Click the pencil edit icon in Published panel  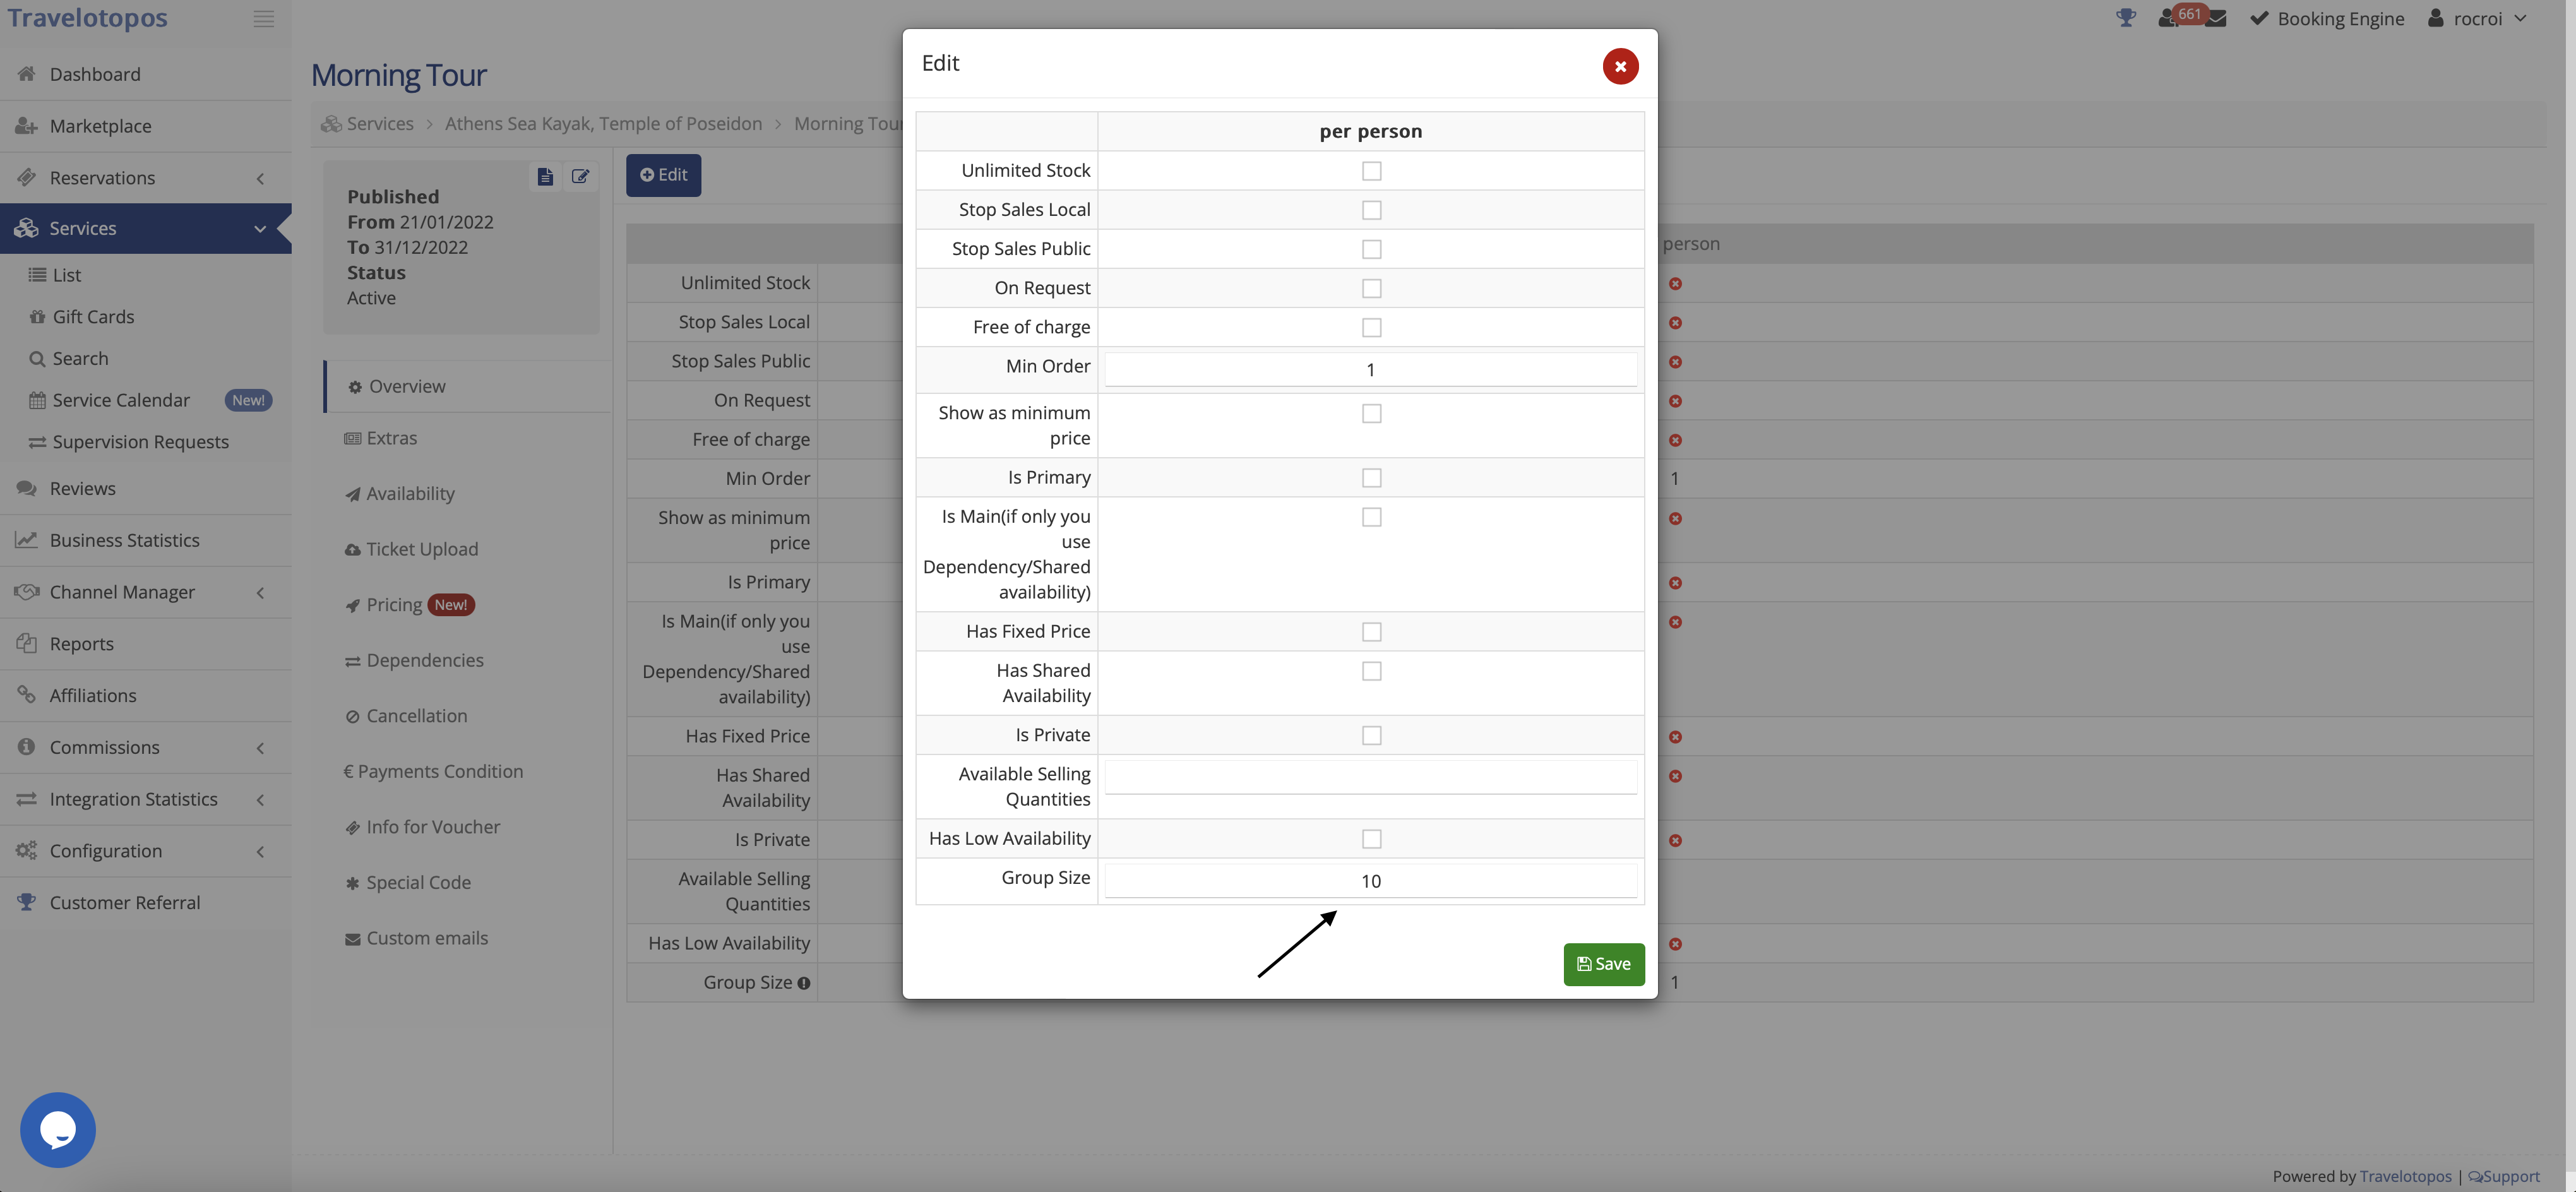pyautogui.click(x=580, y=177)
